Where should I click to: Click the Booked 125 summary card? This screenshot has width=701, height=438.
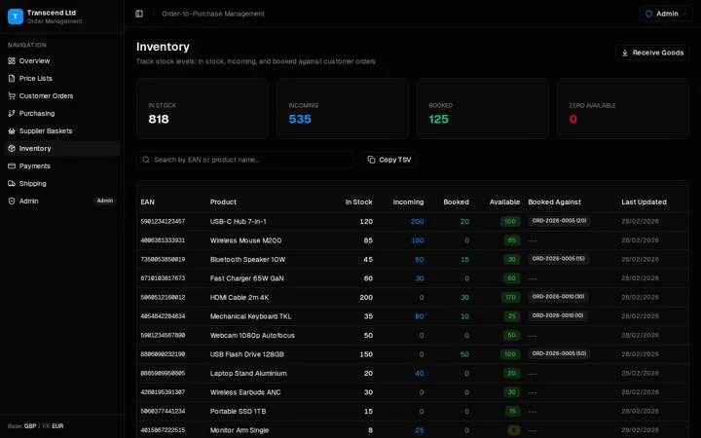point(483,109)
